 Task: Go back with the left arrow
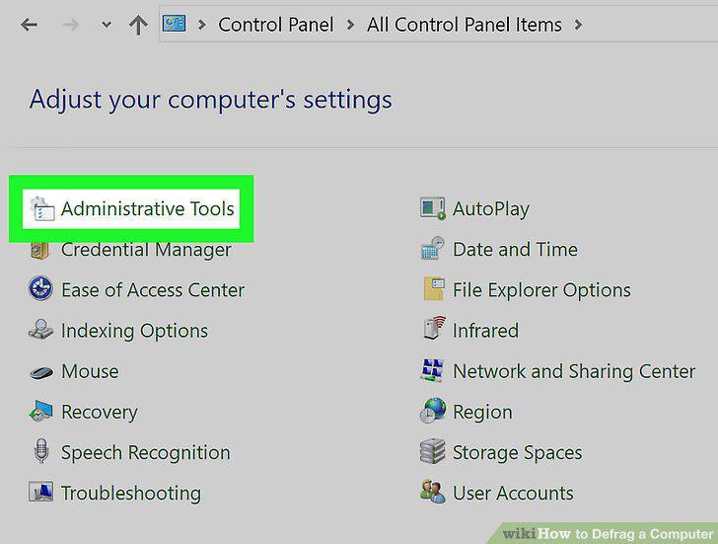click(29, 25)
